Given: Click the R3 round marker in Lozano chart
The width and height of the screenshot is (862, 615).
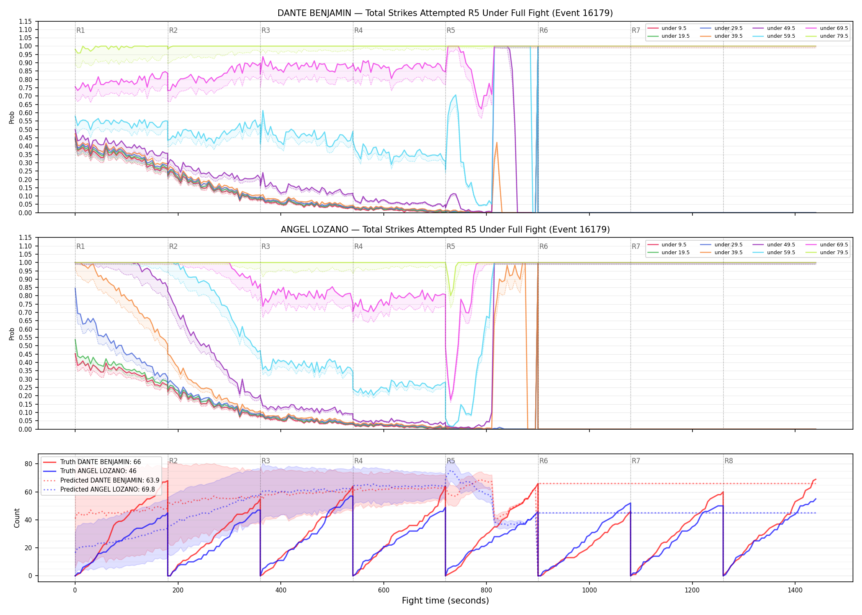Looking at the screenshot, I should coord(266,246).
